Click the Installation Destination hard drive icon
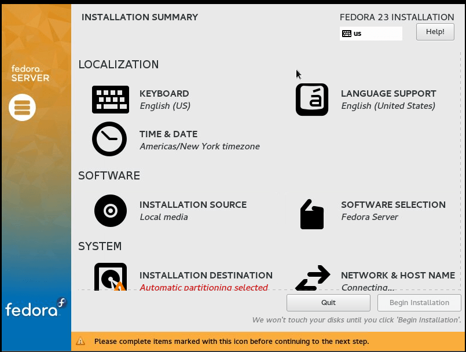Viewport: 466px width, 352px height. [110, 277]
